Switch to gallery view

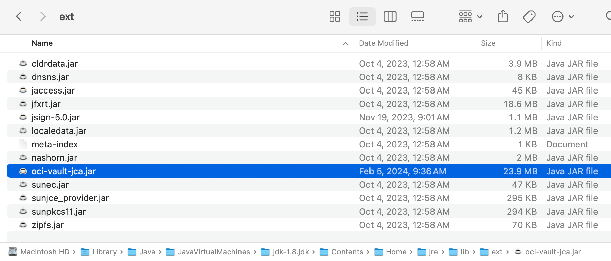pyautogui.click(x=417, y=16)
